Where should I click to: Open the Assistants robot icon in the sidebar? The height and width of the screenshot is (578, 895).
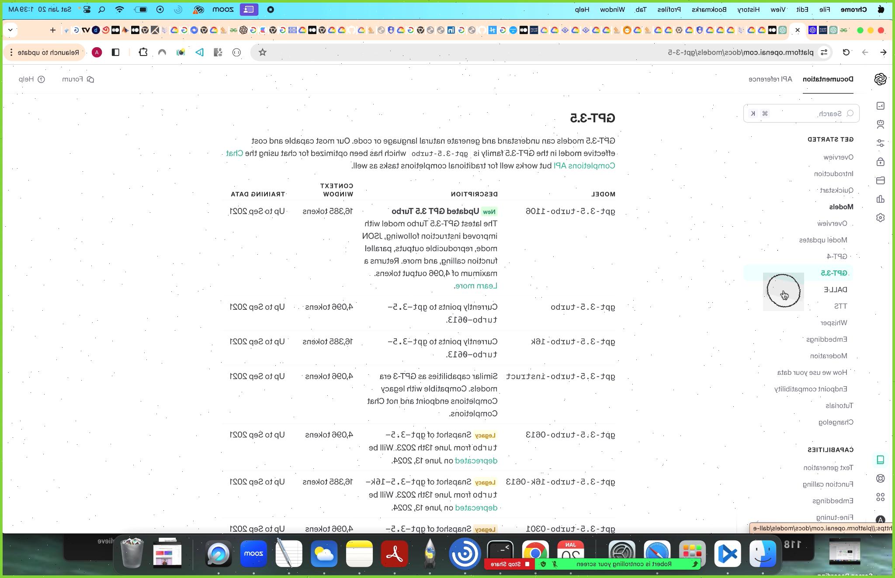click(880, 125)
